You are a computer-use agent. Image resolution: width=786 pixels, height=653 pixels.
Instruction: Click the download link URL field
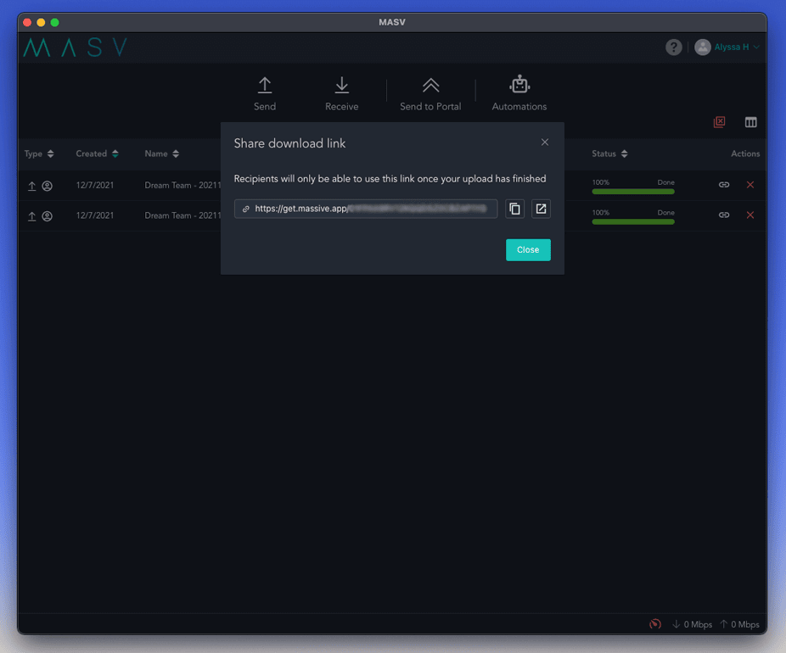pos(366,209)
